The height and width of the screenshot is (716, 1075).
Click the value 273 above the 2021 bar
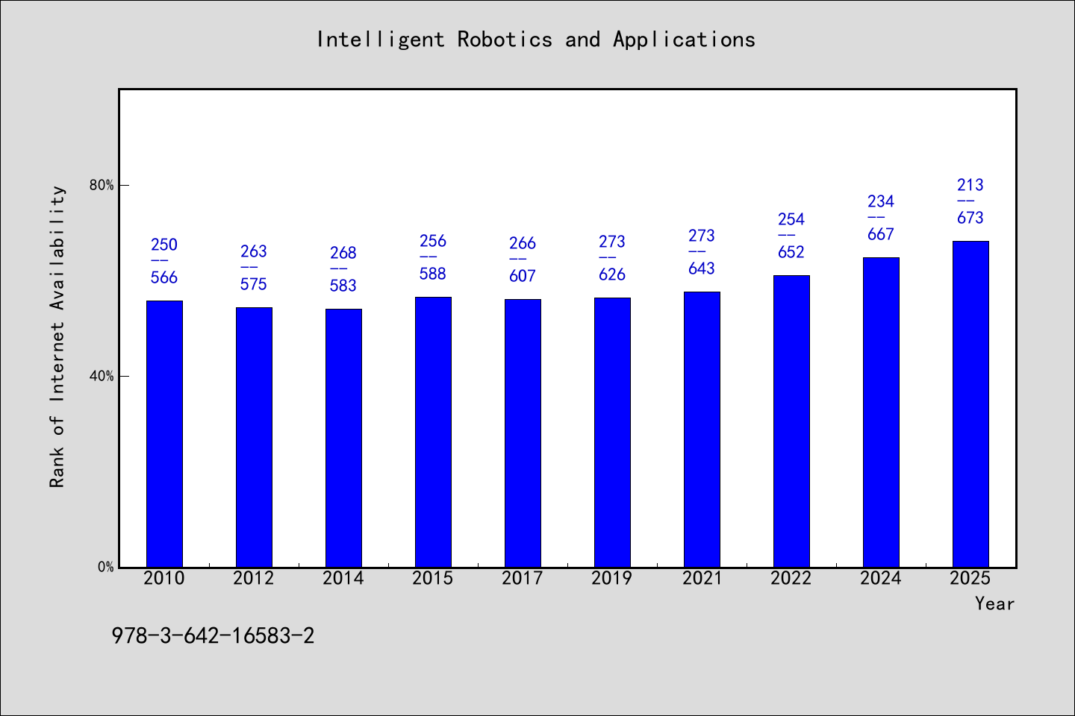702,236
